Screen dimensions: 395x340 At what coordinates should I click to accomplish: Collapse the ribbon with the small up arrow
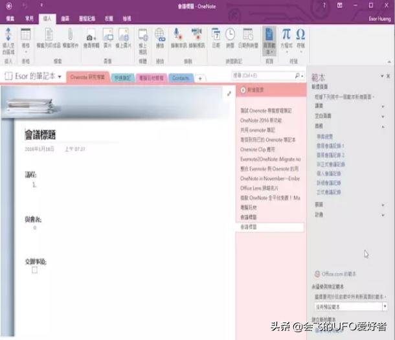point(389,62)
